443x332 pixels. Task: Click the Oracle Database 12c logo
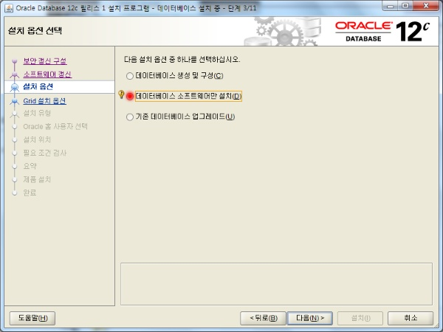point(382,31)
